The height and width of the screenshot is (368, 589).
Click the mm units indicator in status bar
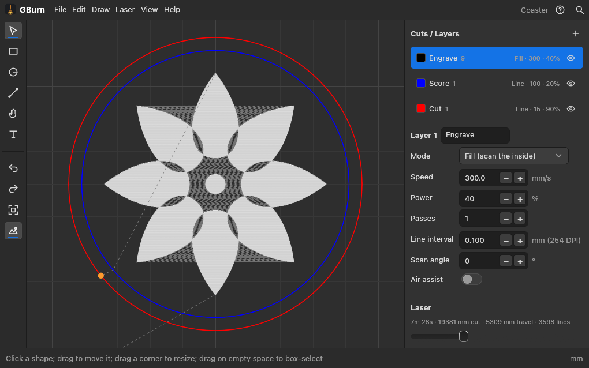(576, 359)
